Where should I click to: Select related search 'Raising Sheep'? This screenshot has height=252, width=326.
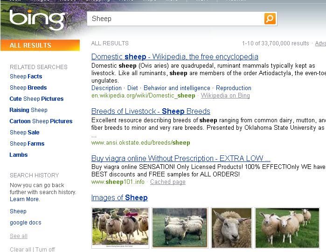pyautogui.click(x=28, y=110)
